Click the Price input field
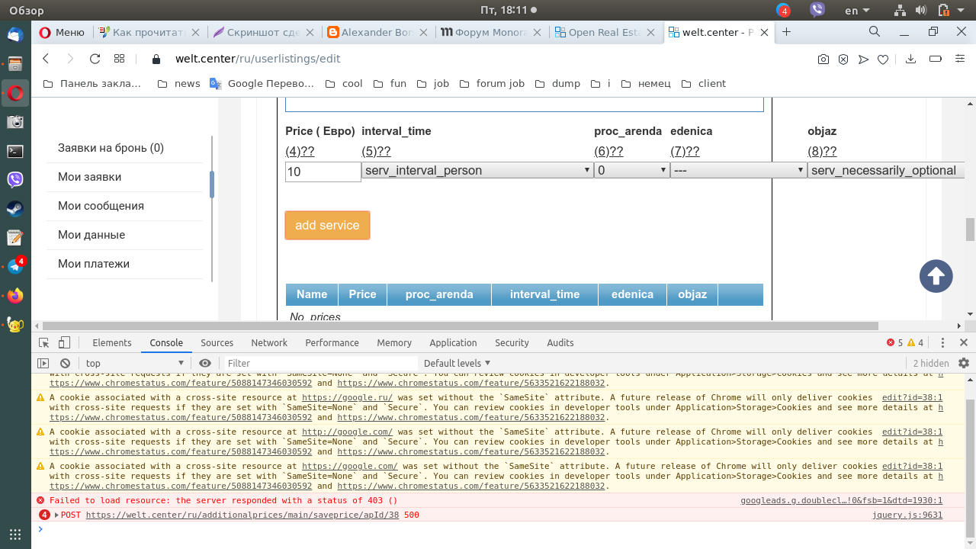The width and height of the screenshot is (976, 549). point(323,172)
